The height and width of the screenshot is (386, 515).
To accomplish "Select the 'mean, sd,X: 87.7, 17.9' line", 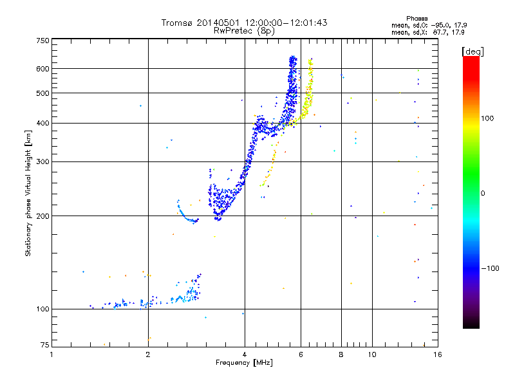I will click(427, 32).
